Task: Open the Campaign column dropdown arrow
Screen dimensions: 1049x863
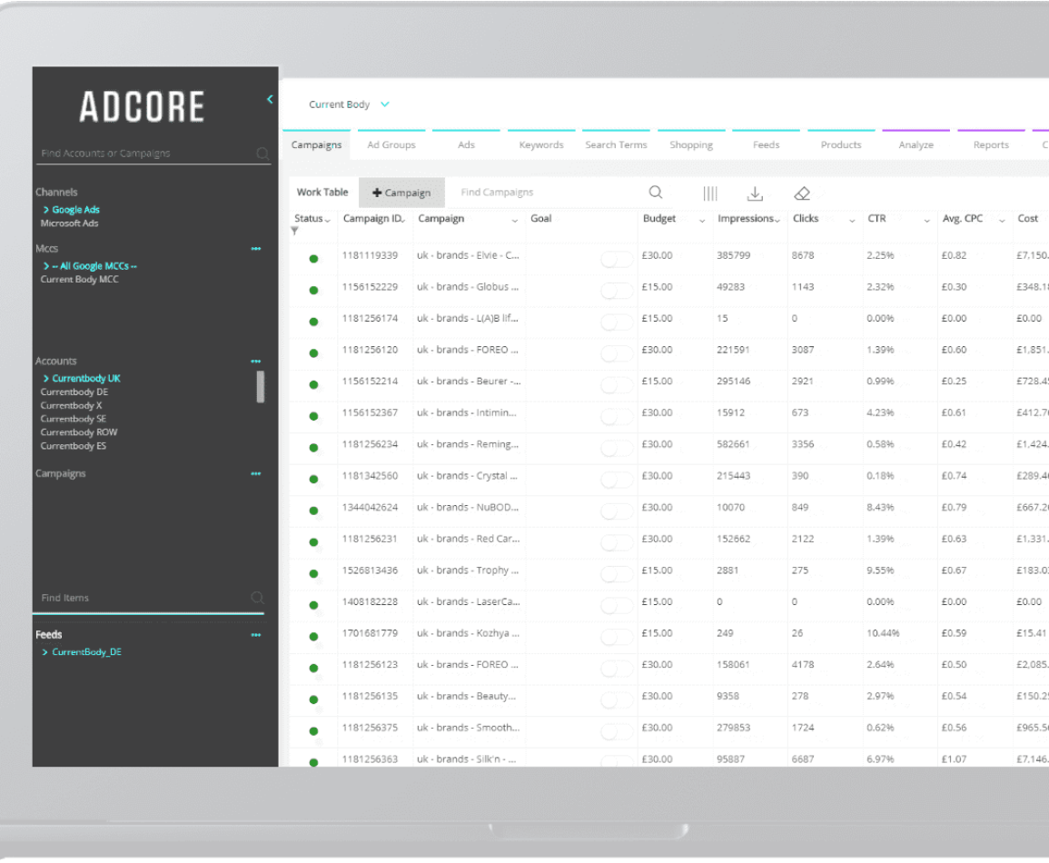Action: 514,220
